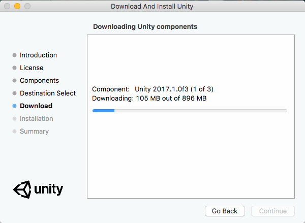Click the bullet beside Destination Select

pyautogui.click(x=14, y=93)
